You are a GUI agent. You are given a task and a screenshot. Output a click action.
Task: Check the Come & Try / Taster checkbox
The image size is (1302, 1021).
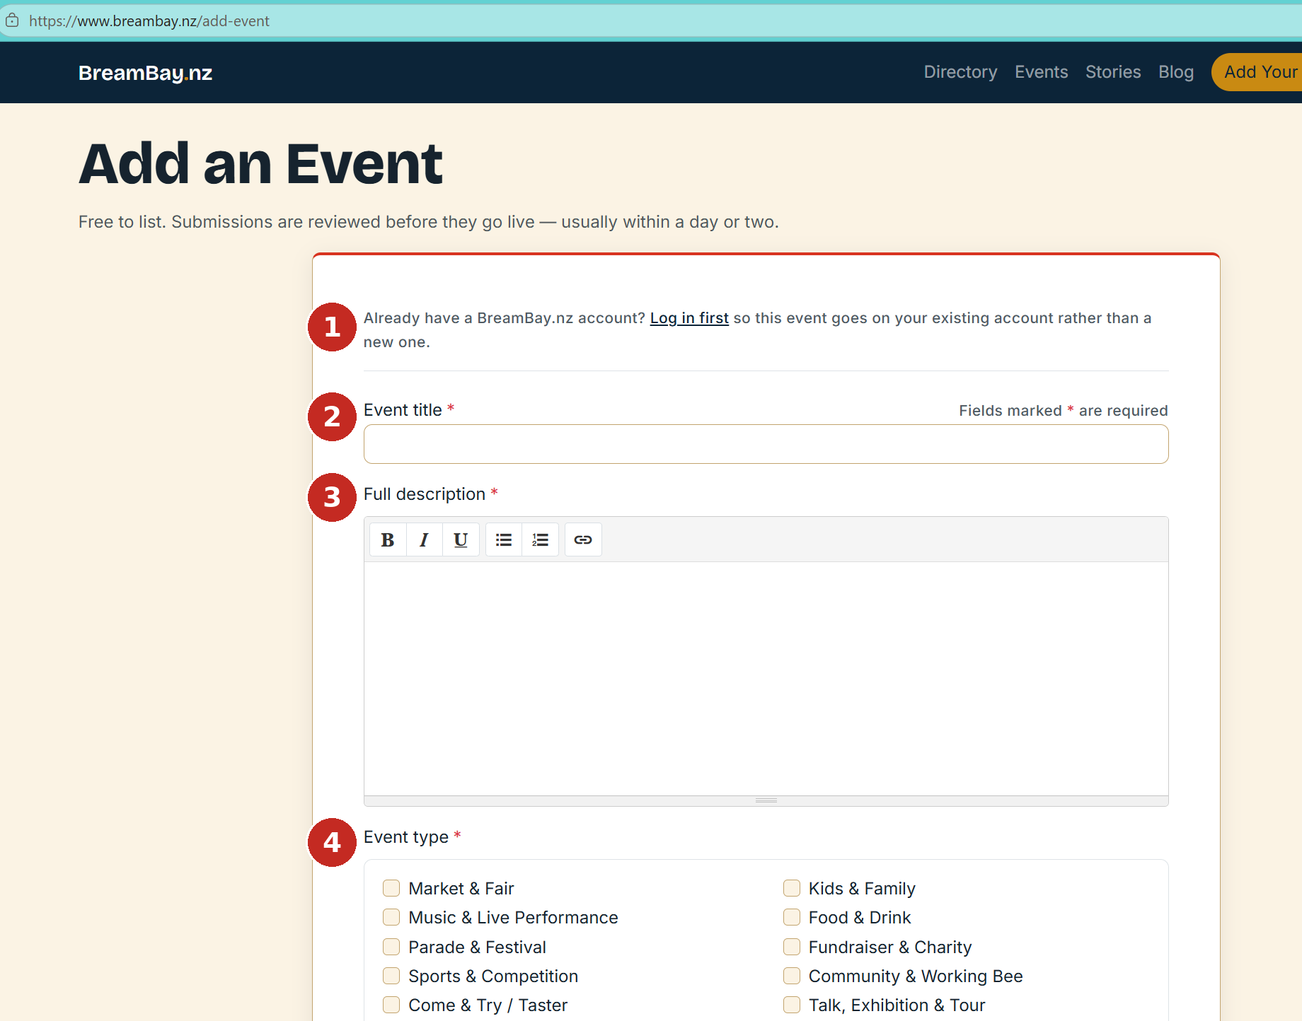pos(391,1005)
